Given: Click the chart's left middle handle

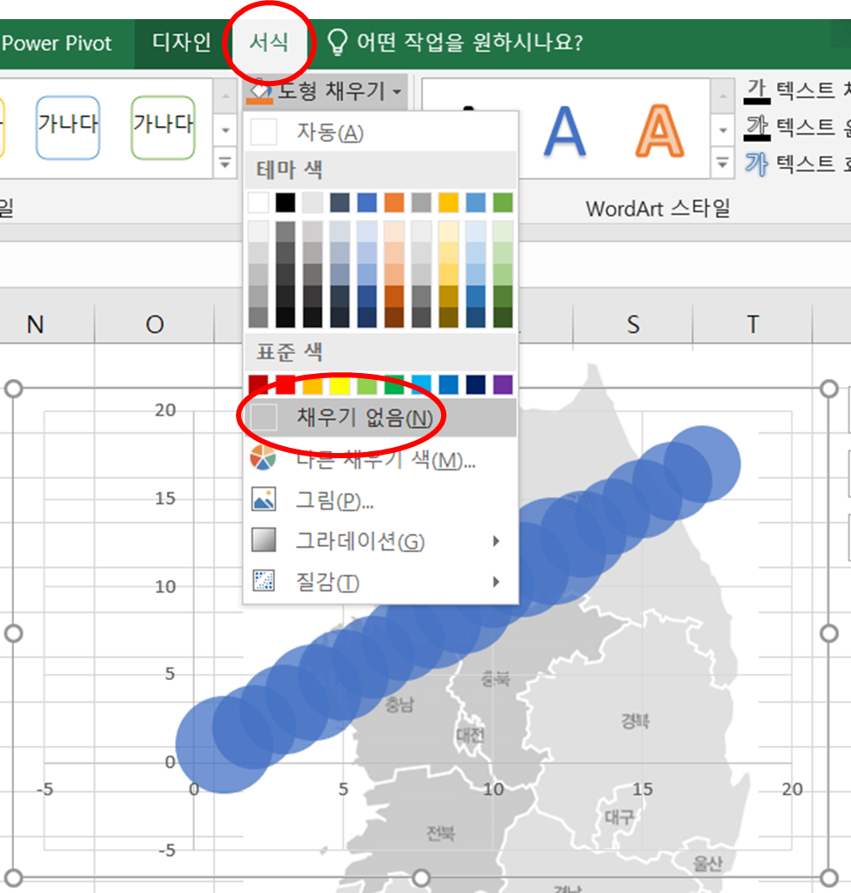Looking at the screenshot, I should point(14,633).
